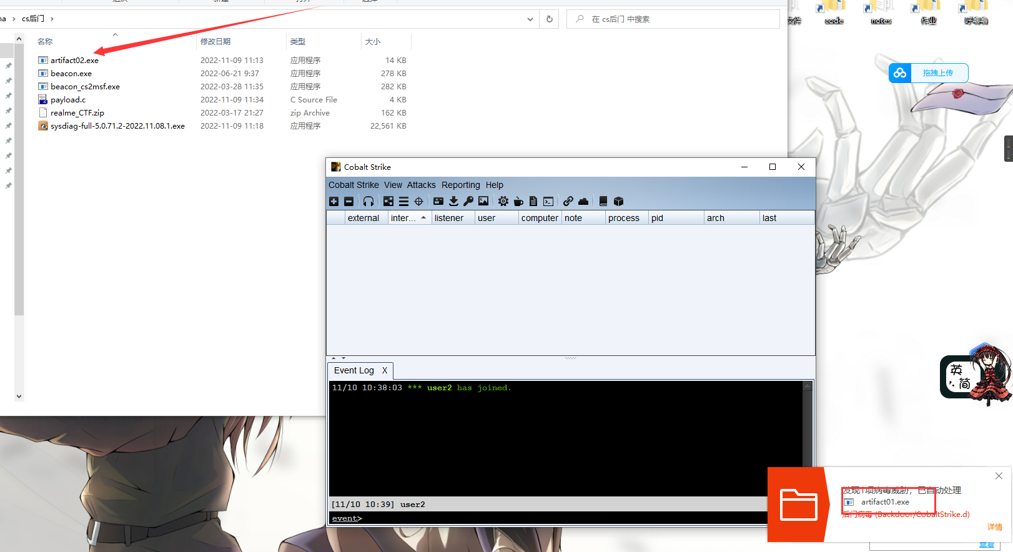The height and width of the screenshot is (552, 1013).
Task: Open Screenshots picture icon
Action: (483, 201)
